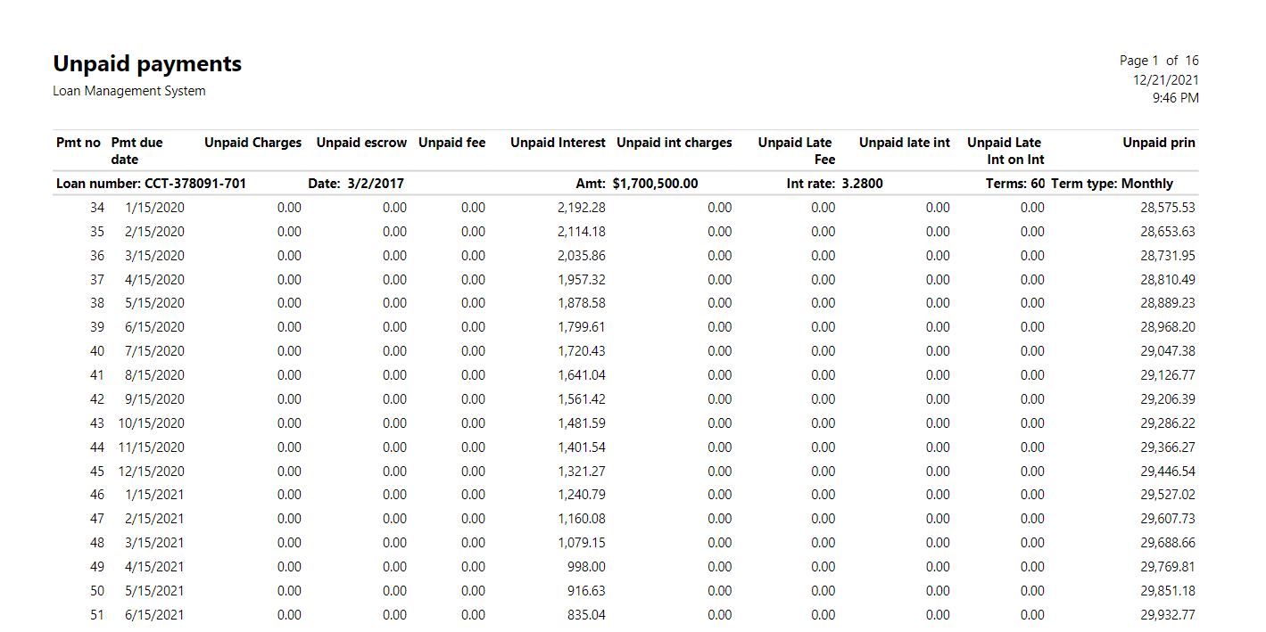The height and width of the screenshot is (632, 1266).
Task: Click unpaid interest value 2,192.28
Action: click(582, 208)
